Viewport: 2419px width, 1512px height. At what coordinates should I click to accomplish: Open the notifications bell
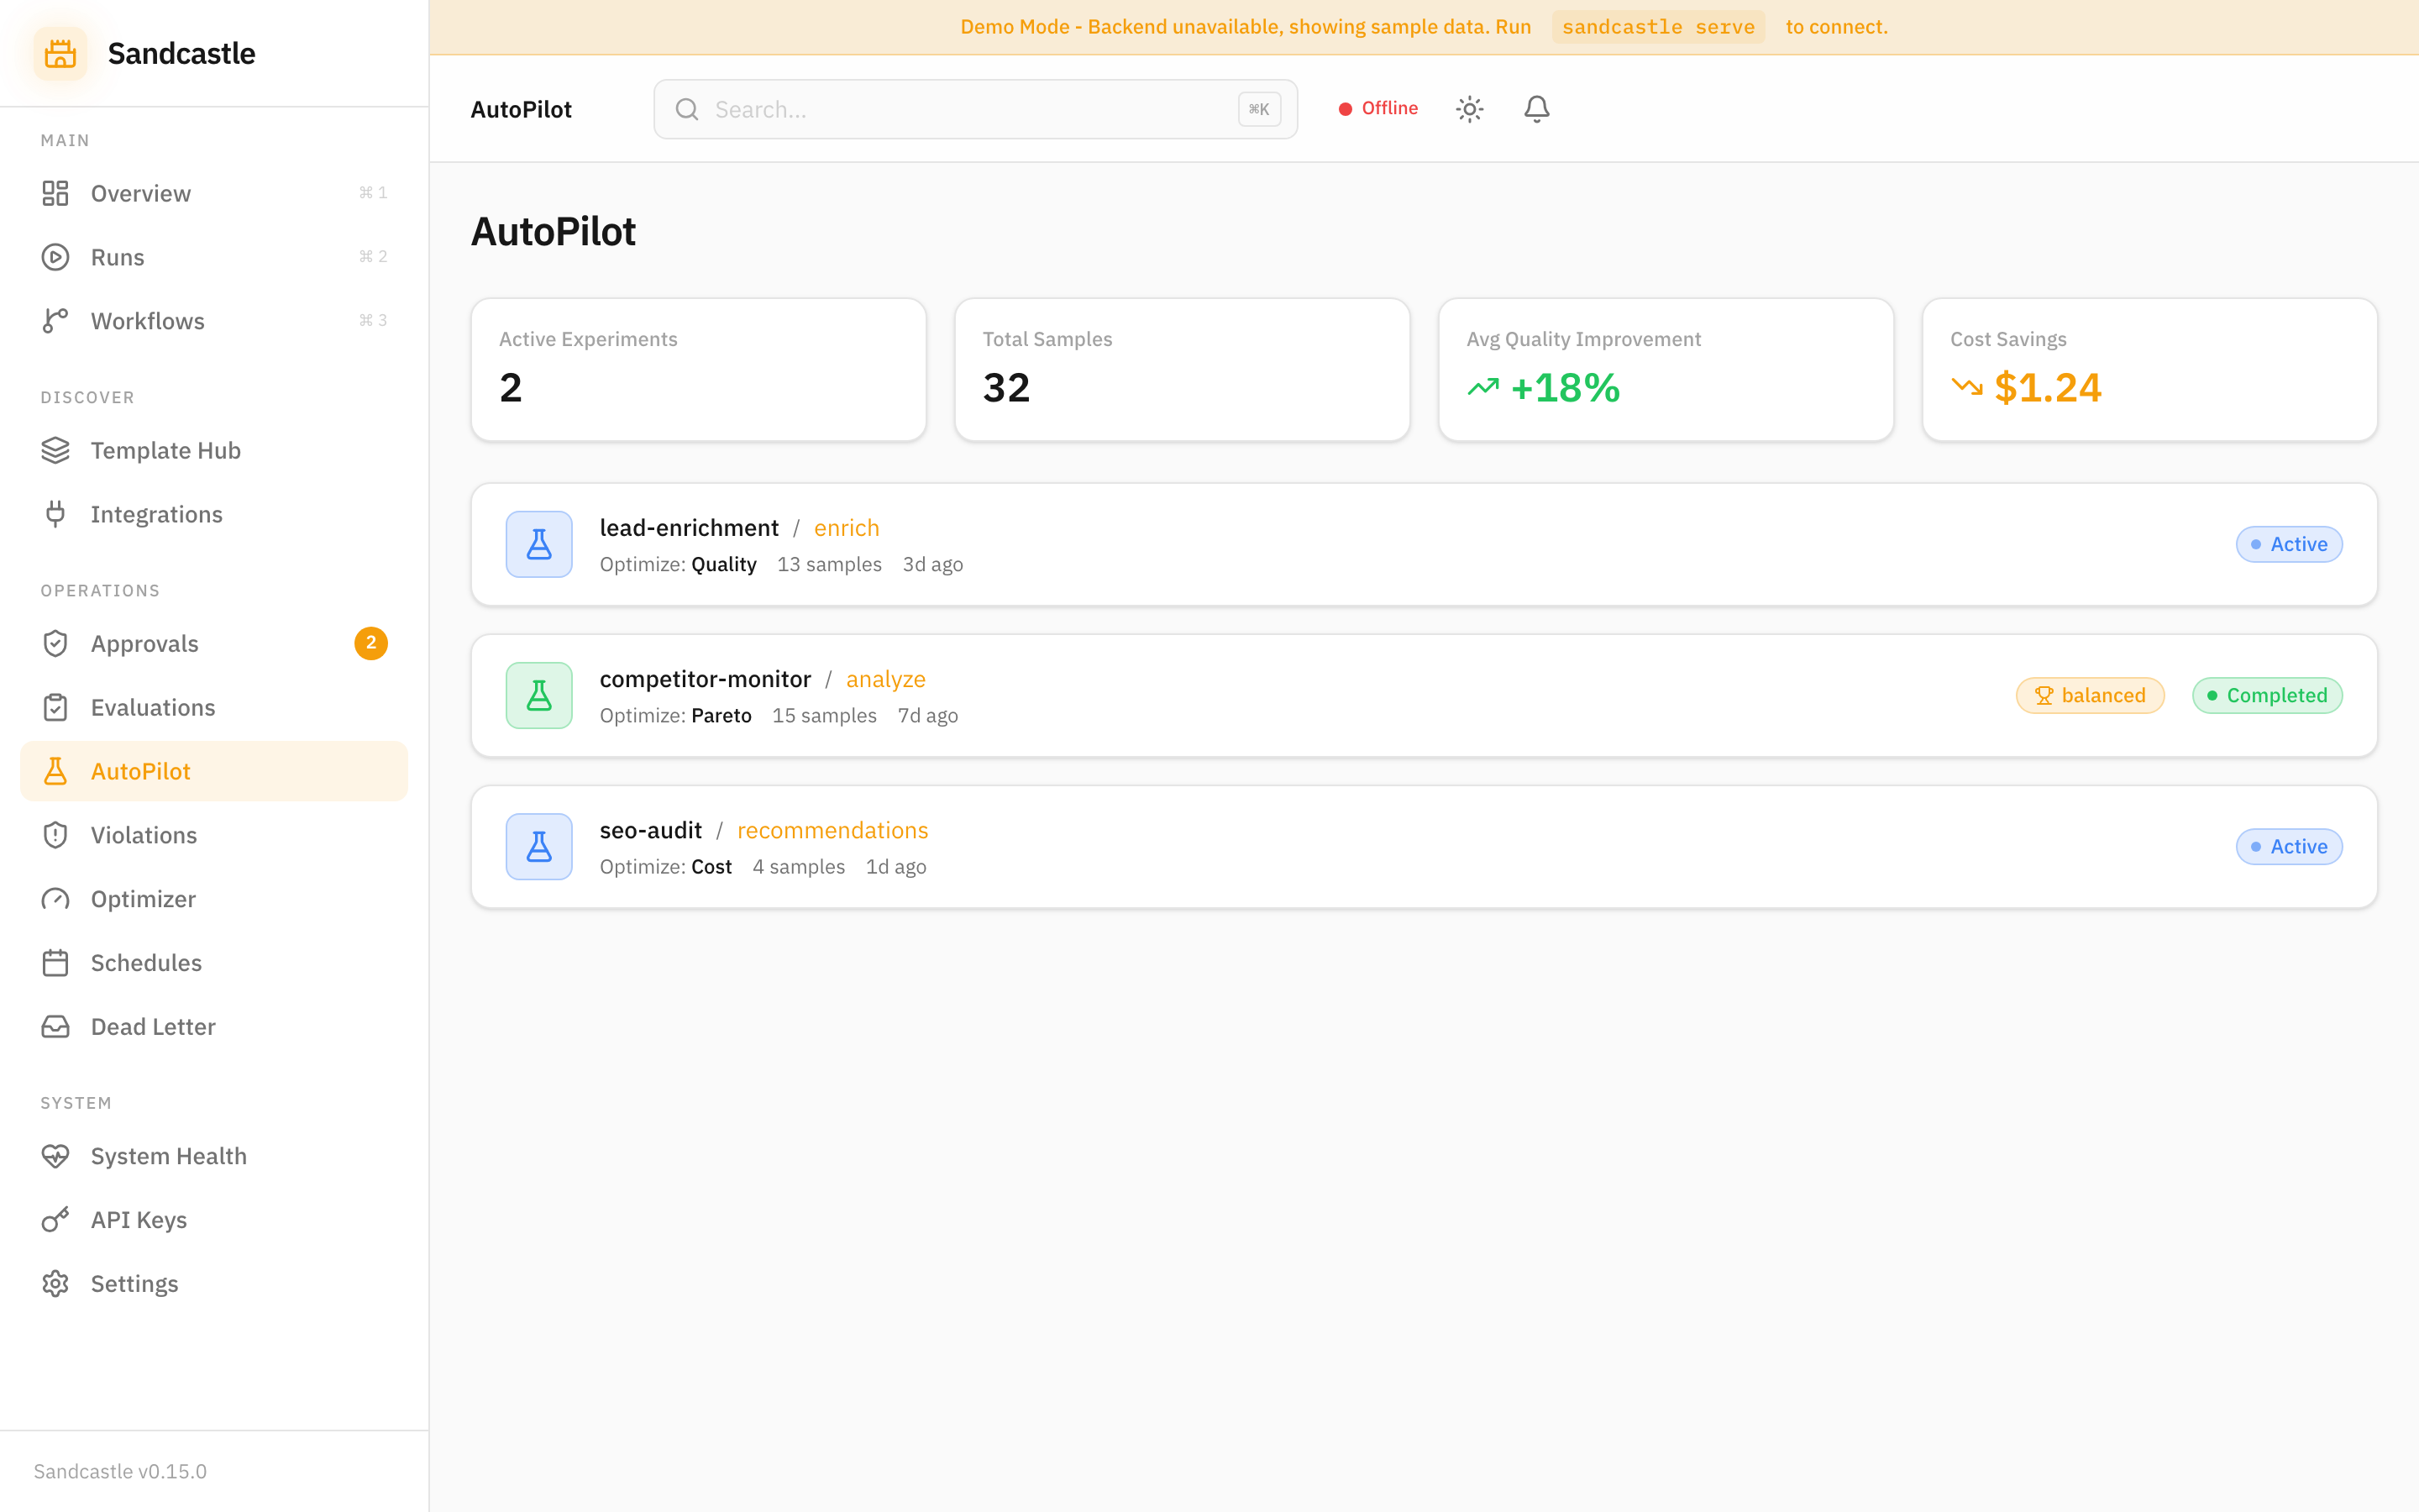(1536, 108)
